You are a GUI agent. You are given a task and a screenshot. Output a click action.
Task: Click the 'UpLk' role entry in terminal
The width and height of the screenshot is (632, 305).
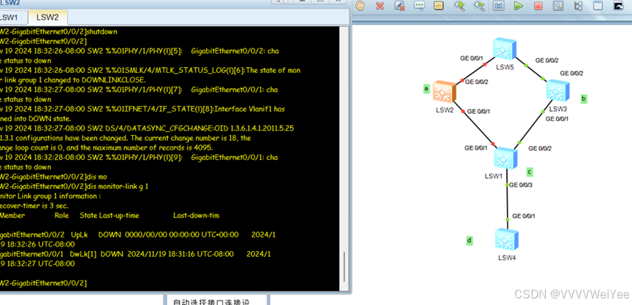tap(79, 234)
